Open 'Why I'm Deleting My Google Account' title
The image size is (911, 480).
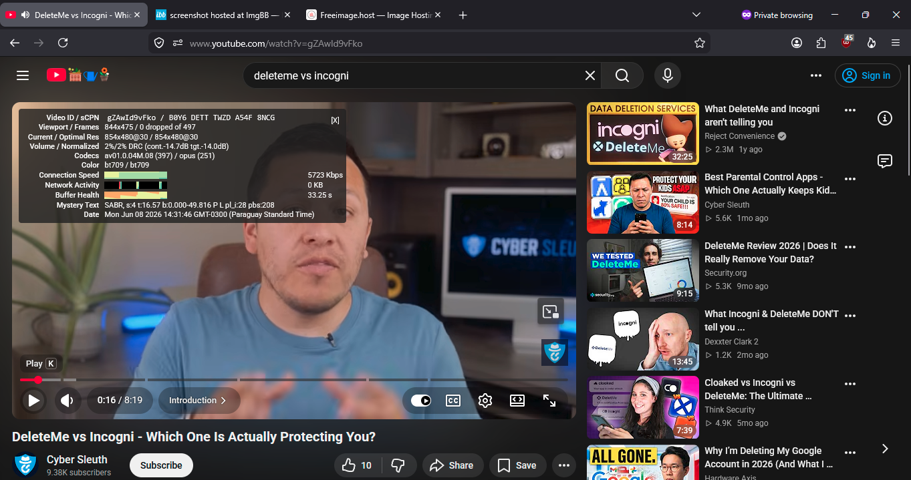(769, 457)
